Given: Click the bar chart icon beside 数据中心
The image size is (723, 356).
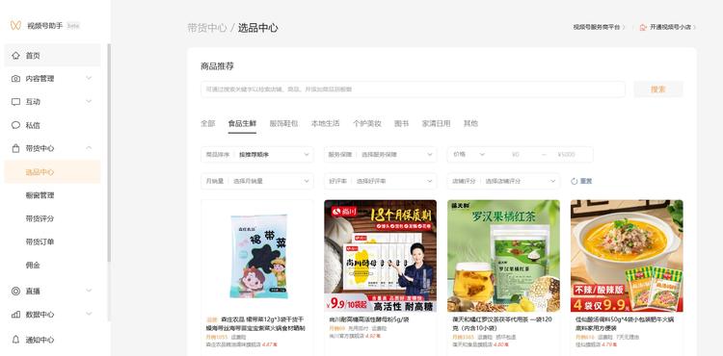Looking at the screenshot, I should coord(15,315).
